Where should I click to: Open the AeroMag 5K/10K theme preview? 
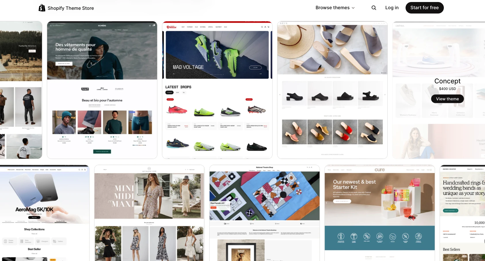(45, 213)
